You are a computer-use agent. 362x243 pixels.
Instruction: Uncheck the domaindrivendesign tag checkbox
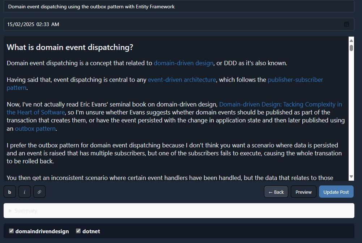click(11, 231)
